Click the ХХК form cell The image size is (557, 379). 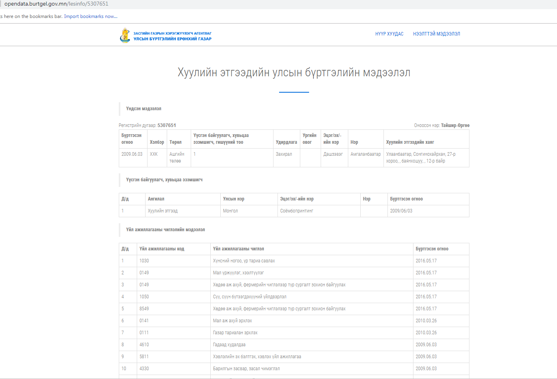click(154, 154)
